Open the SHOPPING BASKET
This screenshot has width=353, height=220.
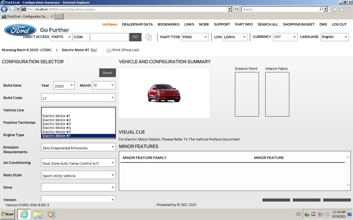click(x=299, y=24)
